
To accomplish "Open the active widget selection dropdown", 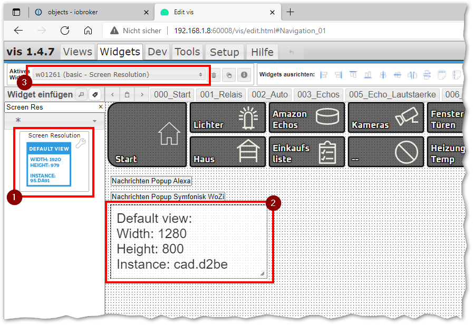I will pyautogui.click(x=119, y=75).
